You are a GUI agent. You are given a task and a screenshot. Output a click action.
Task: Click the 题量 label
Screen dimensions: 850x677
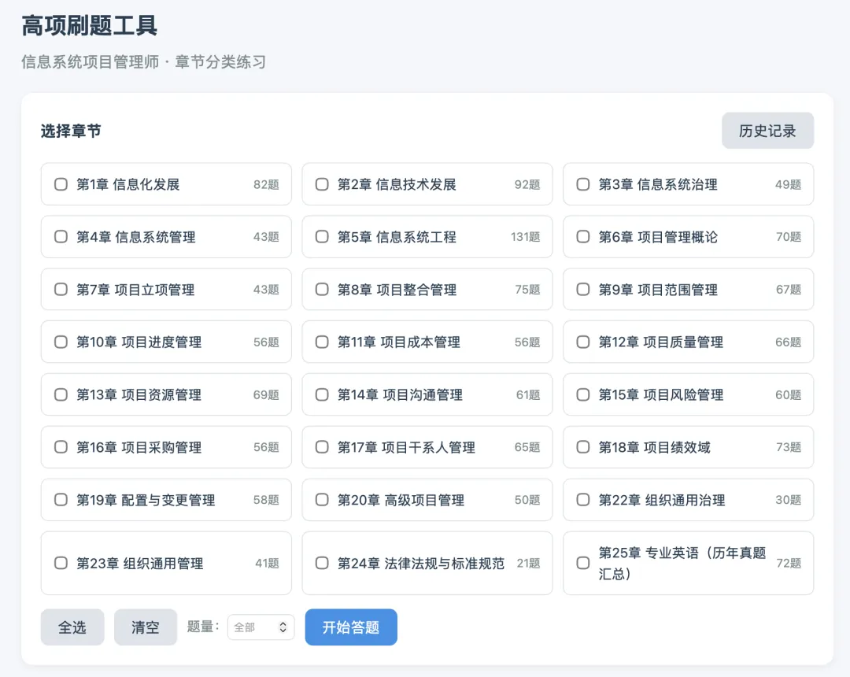(x=203, y=627)
